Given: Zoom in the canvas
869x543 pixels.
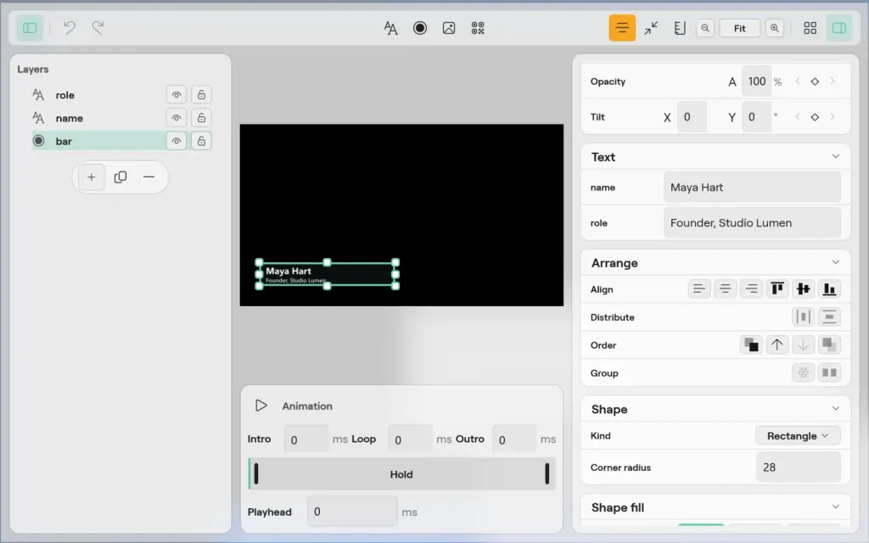Looking at the screenshot, I should (775, 28).
